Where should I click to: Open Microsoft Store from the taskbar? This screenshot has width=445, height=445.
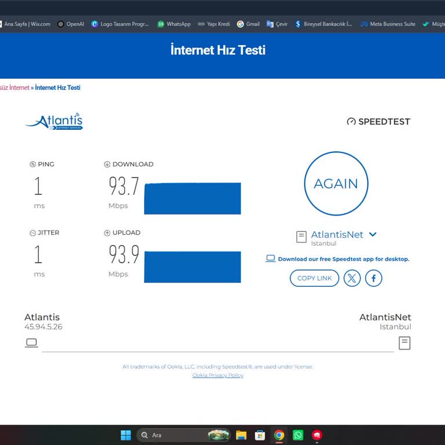260,435
